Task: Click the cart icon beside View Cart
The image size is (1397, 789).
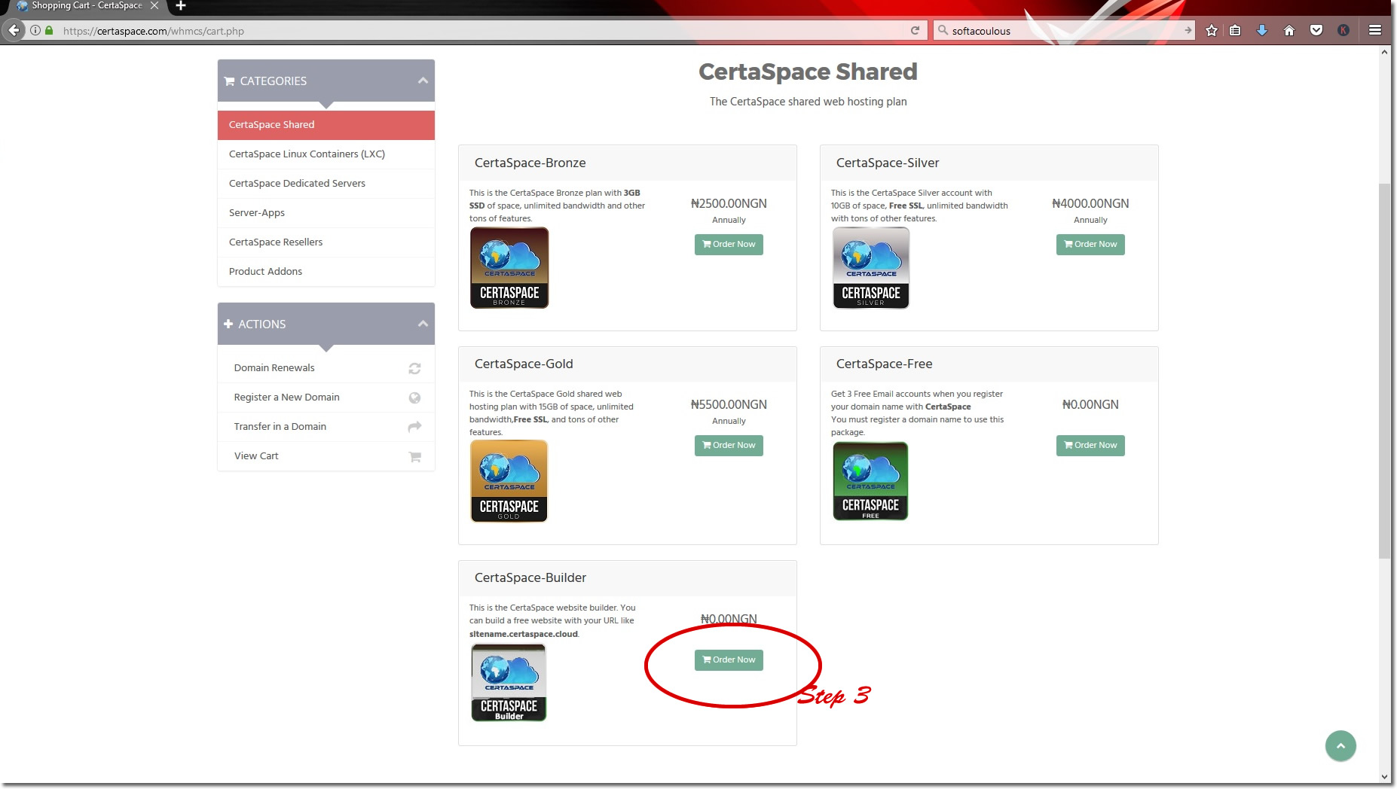Action: [x=414, y=456]
